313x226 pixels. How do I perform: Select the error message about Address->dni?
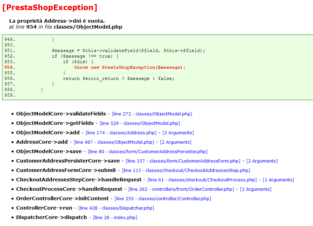57,21
